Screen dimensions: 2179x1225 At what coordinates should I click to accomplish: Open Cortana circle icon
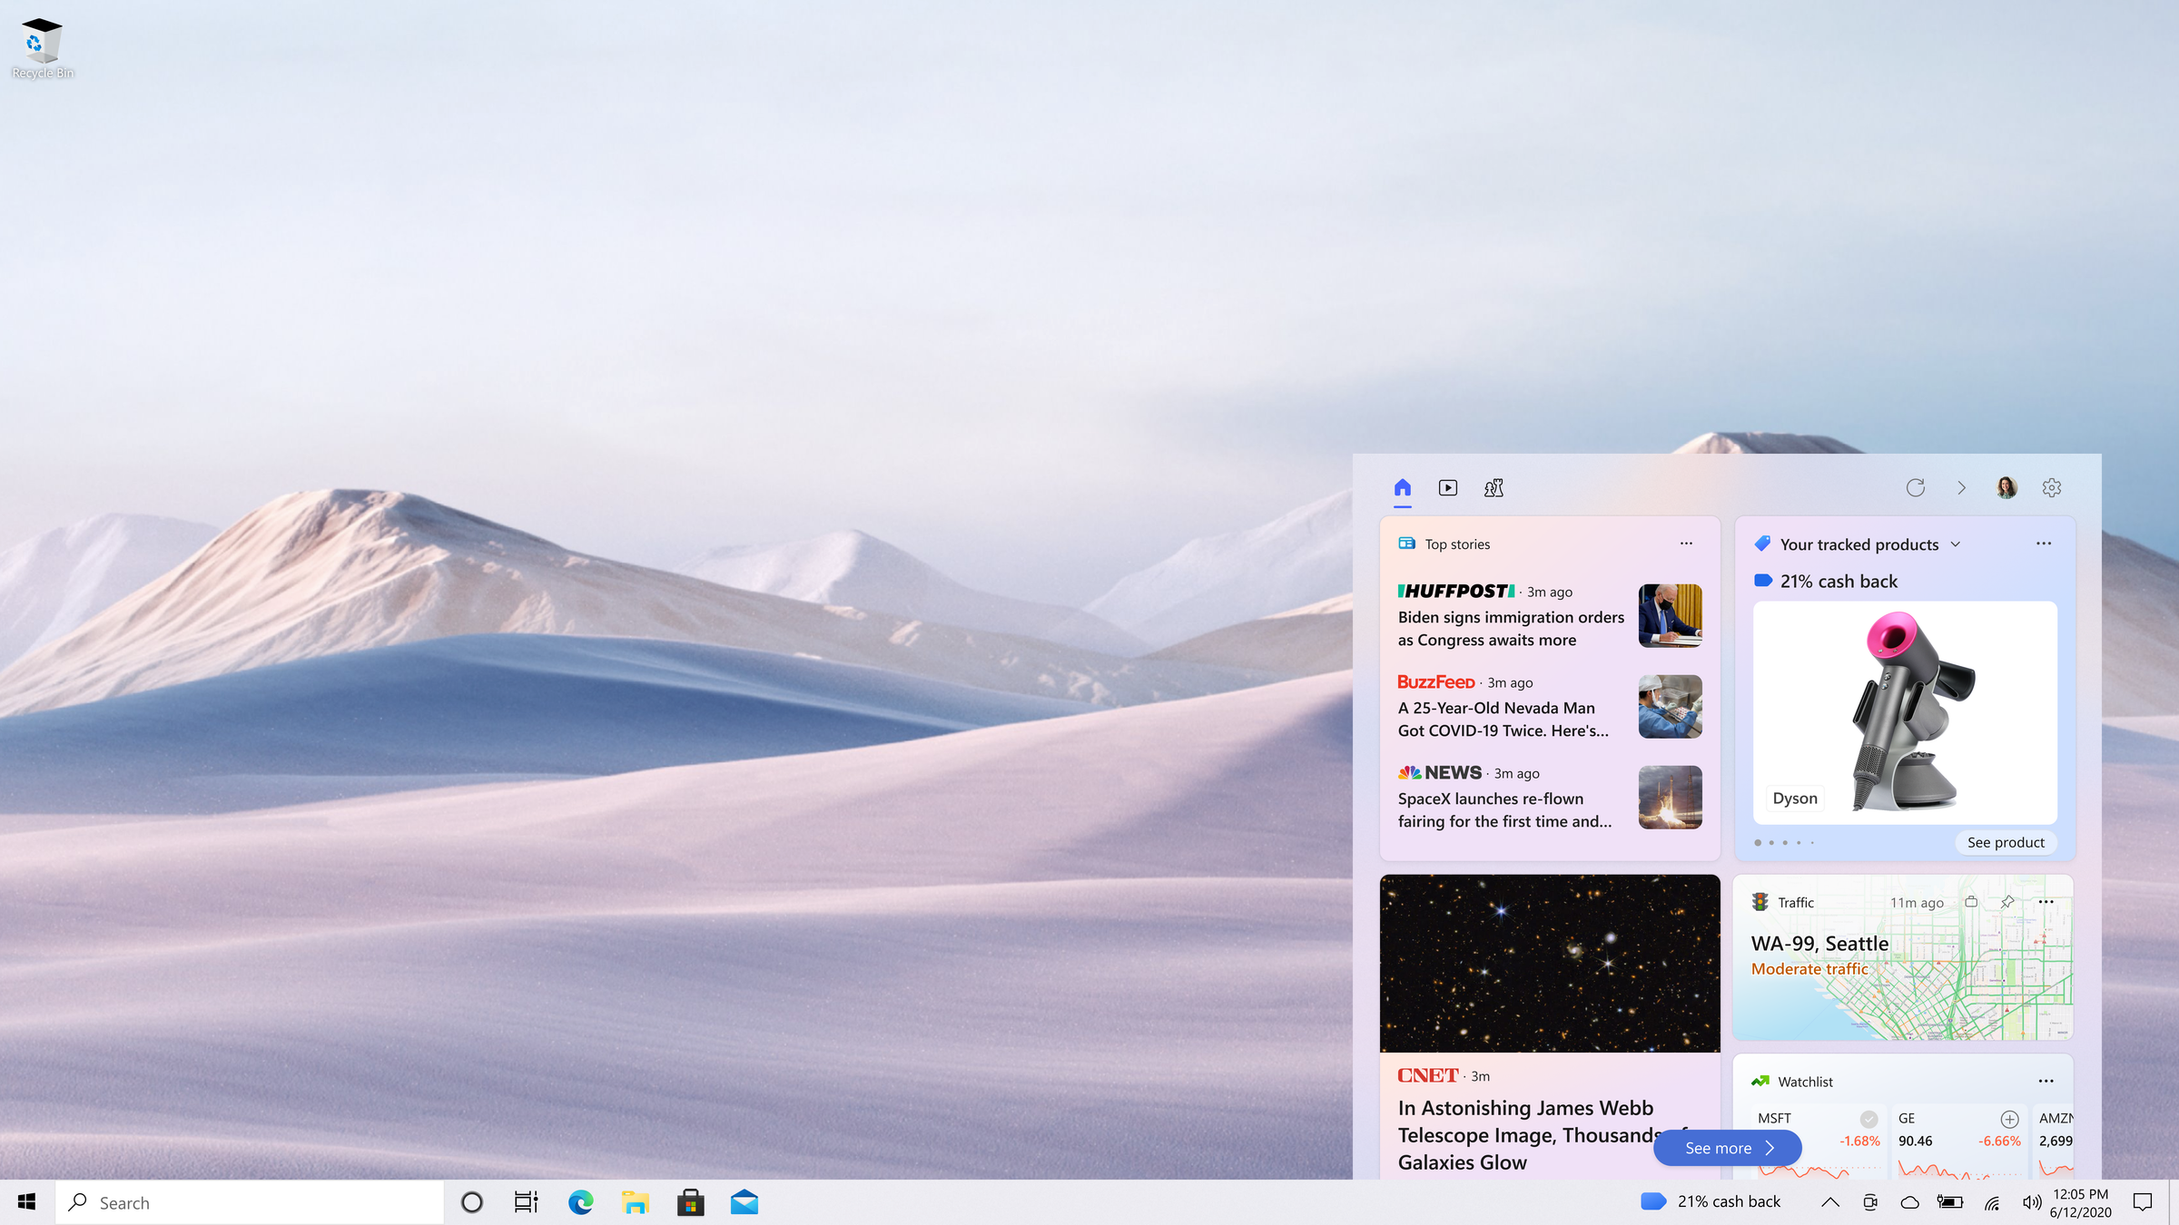[471, 1202]
